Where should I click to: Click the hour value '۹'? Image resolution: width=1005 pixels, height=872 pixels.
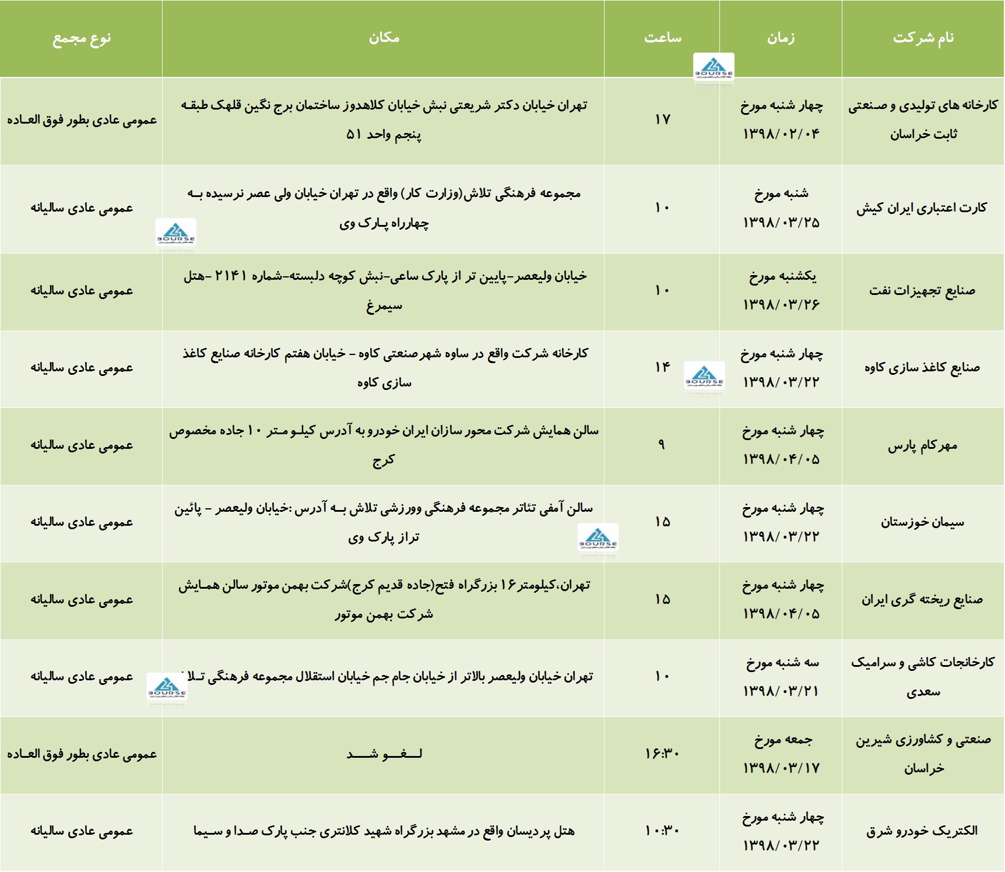pos(661,445)
